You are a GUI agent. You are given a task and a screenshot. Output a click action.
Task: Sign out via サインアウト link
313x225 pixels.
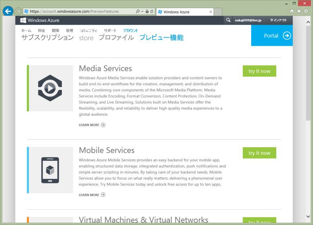(279, 20)
